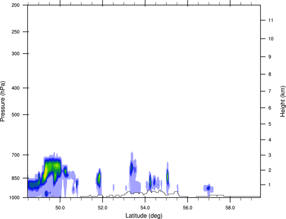Click the small isolated cloud blob near 57.0° latitude

(208, 188)
